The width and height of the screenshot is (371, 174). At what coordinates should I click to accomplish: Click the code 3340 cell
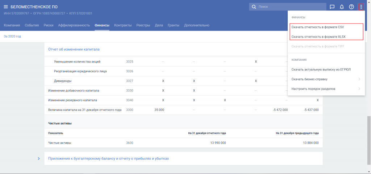(x=130, y=100)
